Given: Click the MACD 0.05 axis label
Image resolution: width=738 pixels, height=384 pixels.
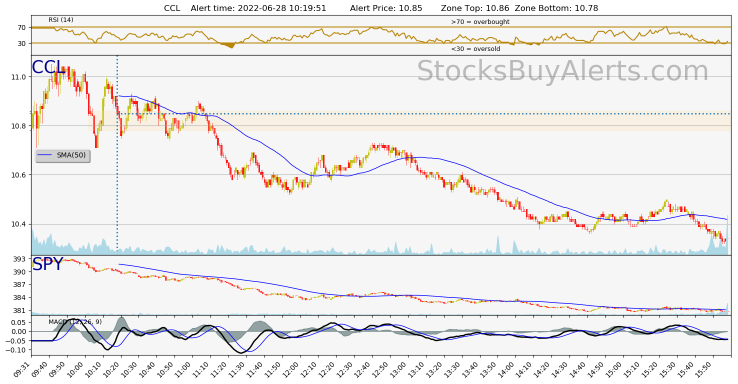Looking at the screenshot, I should pos(19,322).
